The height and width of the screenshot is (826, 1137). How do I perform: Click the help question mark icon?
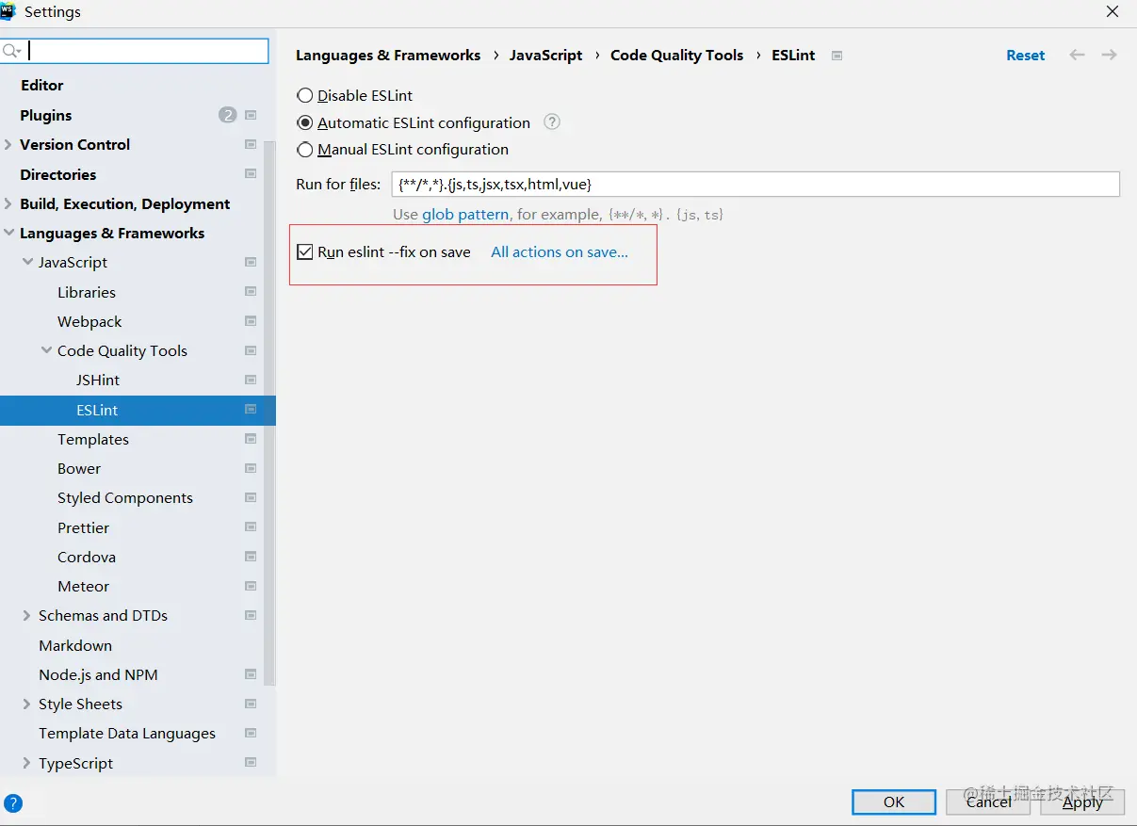13,803
